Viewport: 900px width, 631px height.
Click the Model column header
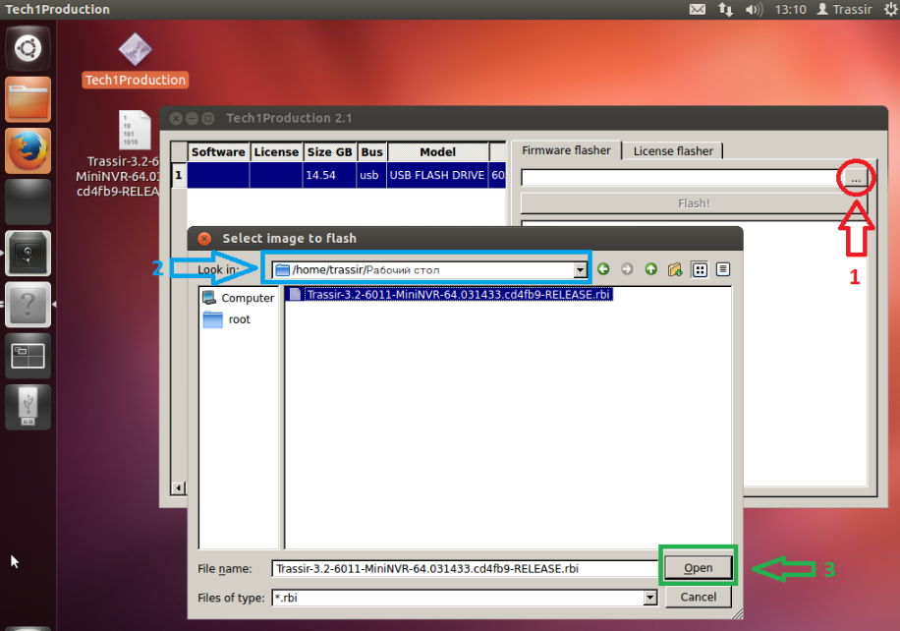pos(438,152)
